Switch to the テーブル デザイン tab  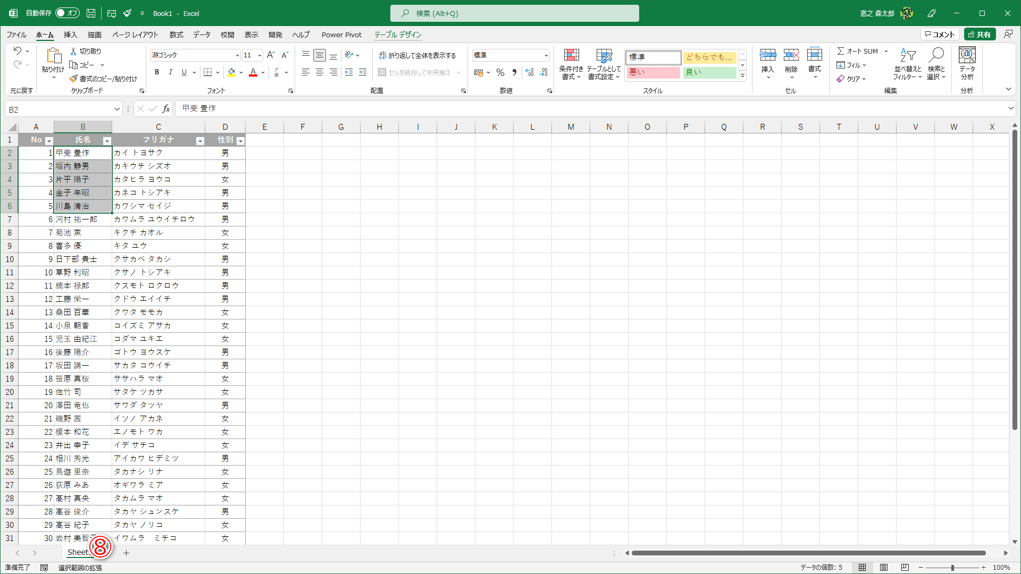pos(397,35)
